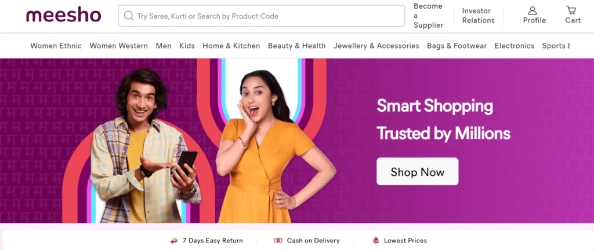Screen dimensions: 594x250
Task: Go to Bags & Footwear category
Action: [457, 46]
